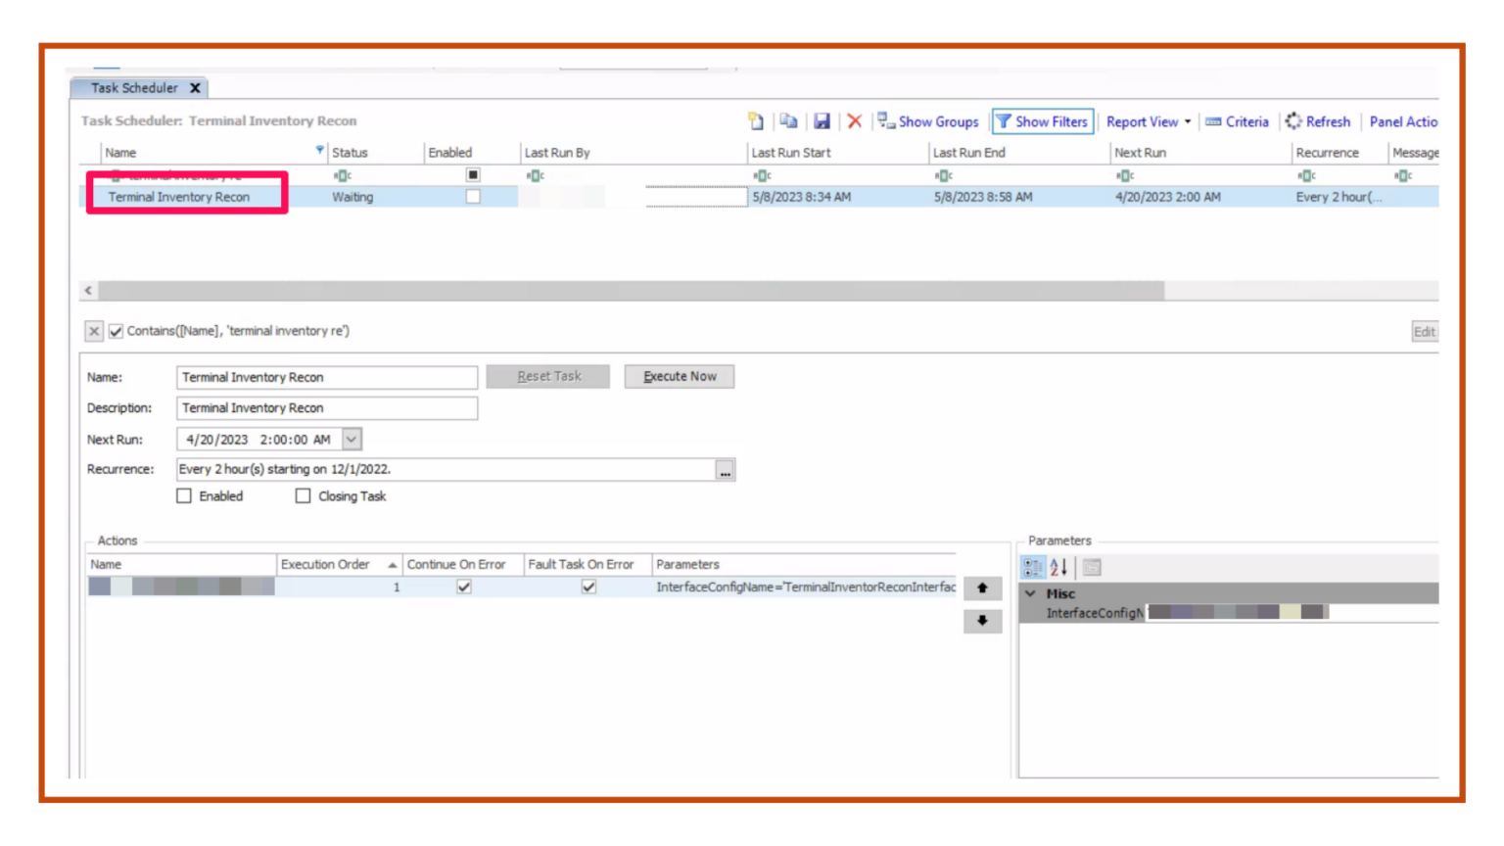Move action up with arrow button
This screenshot has height=846, width=1504.
pos(982,588)
